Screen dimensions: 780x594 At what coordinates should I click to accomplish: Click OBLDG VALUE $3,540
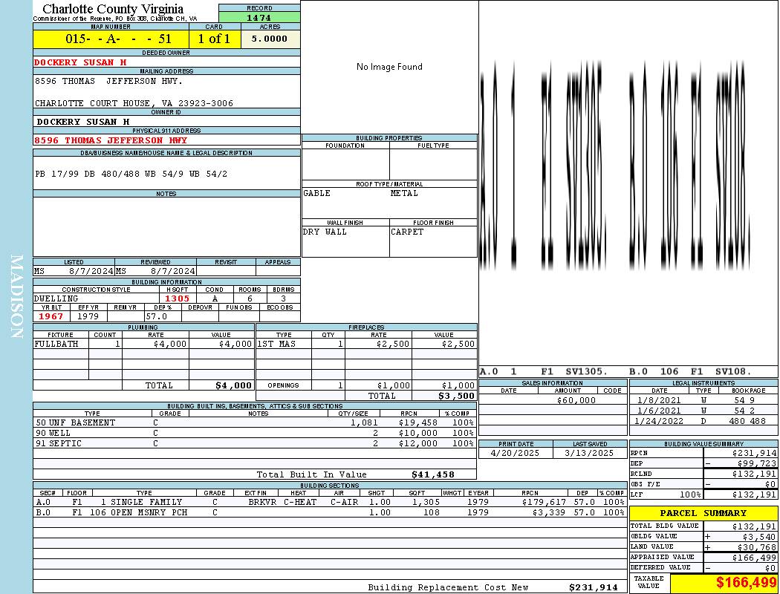[759, 537]
